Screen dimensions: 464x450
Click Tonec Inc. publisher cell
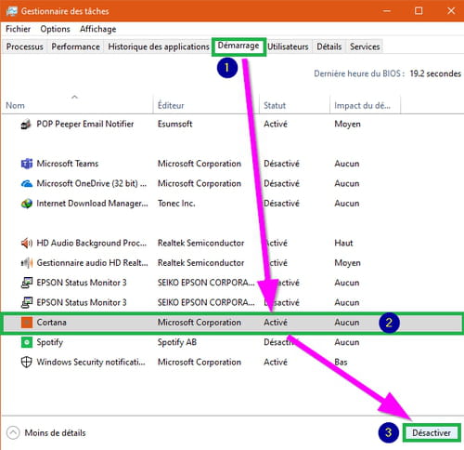coord(176,204)
